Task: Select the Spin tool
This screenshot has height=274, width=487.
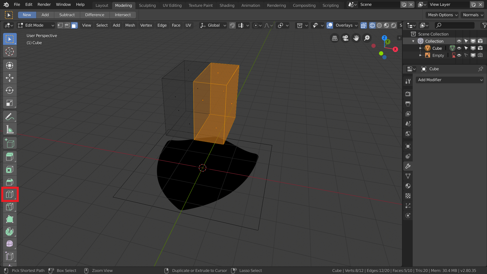Action: pos(10,232)
